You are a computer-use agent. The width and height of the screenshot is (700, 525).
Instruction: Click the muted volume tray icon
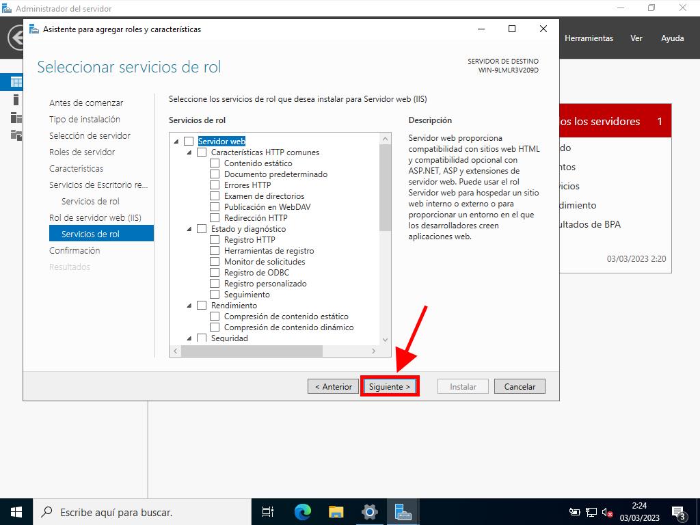(607, 512)
